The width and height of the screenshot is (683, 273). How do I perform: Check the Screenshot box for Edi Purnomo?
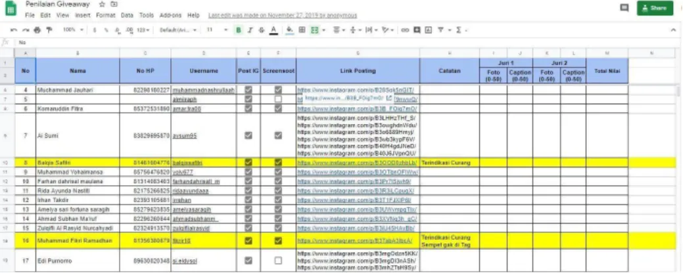point(278,261)
